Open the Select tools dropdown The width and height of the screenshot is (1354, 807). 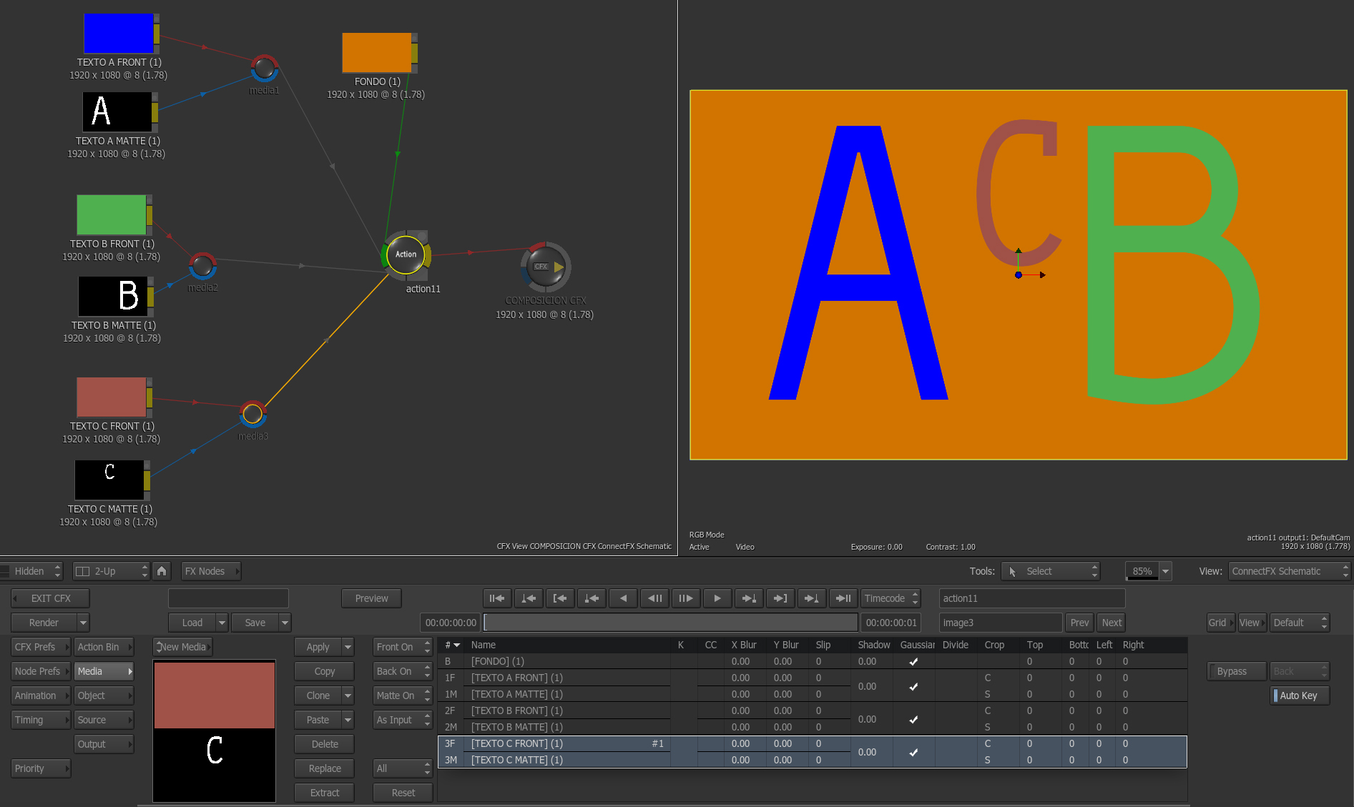pyautogui.click(x=1051, y=571)
